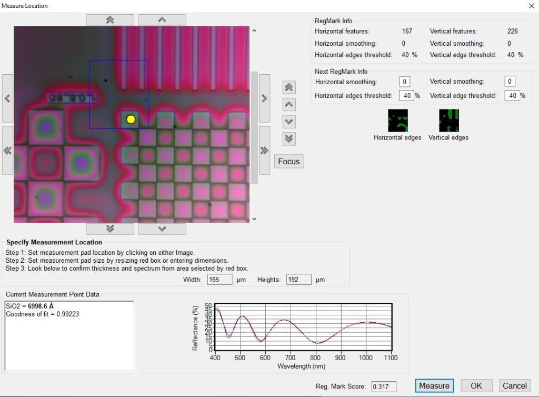Screen dimensions: 539x397
Task: Click the yellow measurement point marker on the wafer
Action: tap(131, 119)
